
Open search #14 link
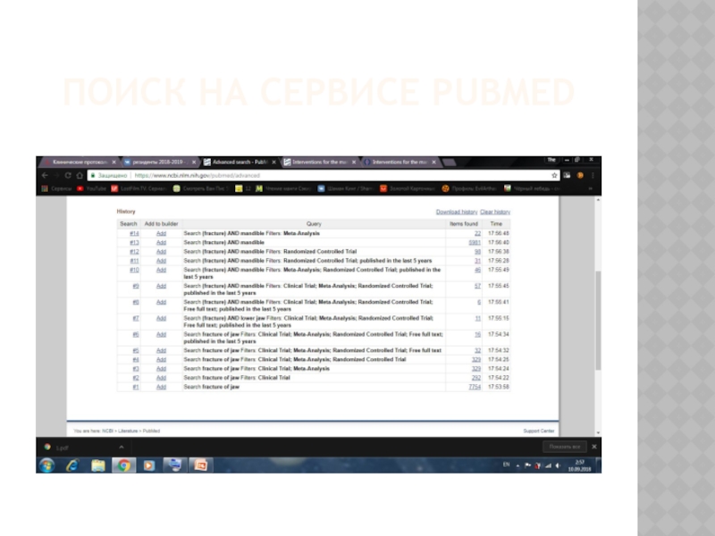[134, 233]
